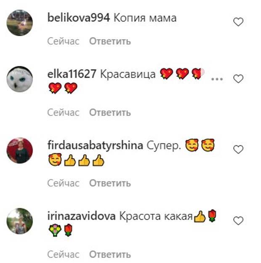The image size is (261, 263).
Task: Click the Сейчас timestamp under belikova994
Action: (63, 41)
